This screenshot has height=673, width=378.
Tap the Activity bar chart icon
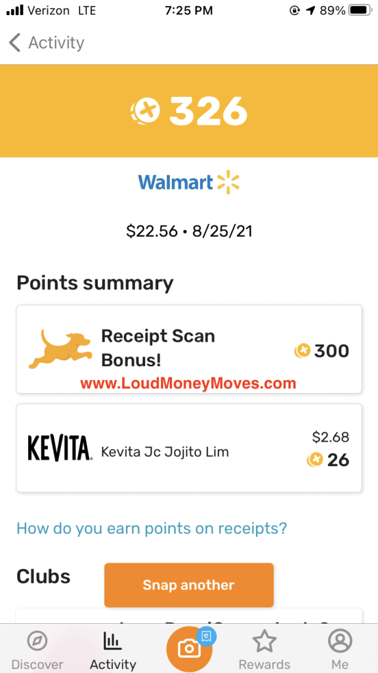click(113, 642)
